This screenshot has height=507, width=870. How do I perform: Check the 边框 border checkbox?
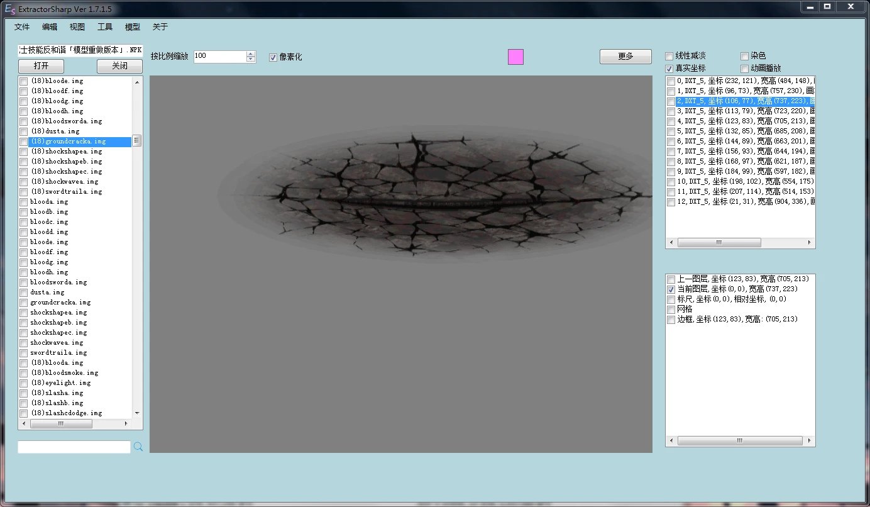671,320
